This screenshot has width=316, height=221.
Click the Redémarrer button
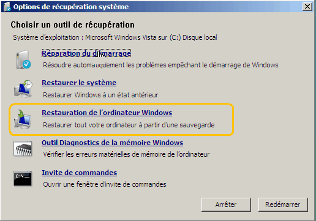pyautogui.click(x=283, y=204)
